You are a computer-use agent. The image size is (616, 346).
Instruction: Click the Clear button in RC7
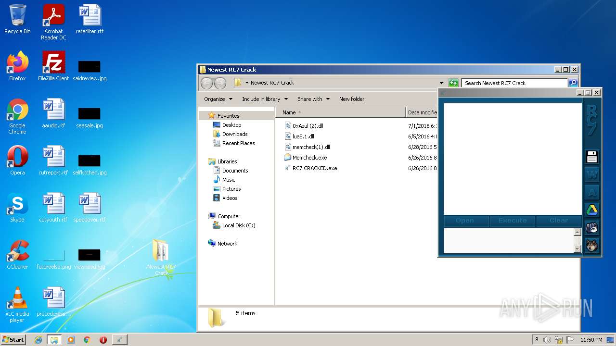559,221
